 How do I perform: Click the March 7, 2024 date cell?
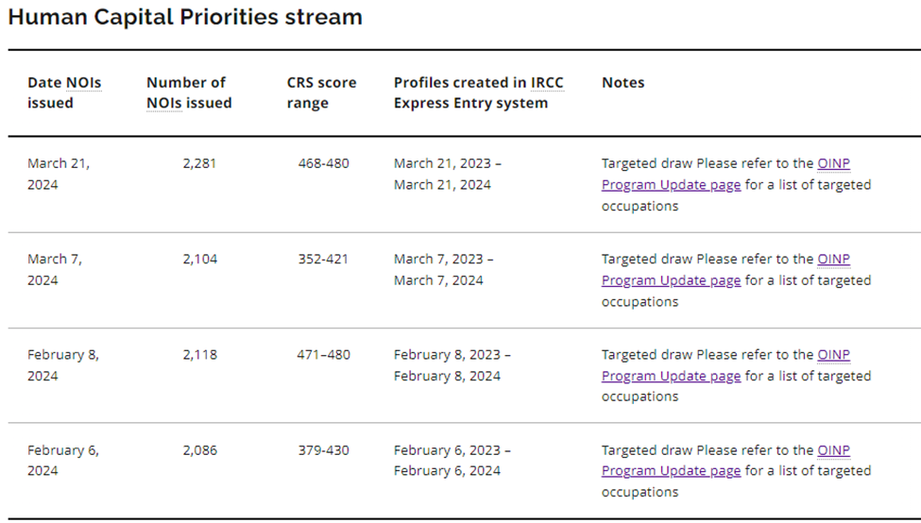point(55,269)
